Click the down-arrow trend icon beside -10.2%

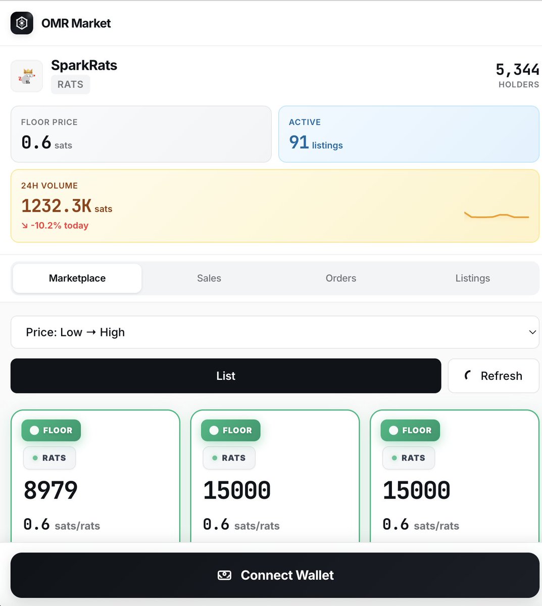click(25, 226)
